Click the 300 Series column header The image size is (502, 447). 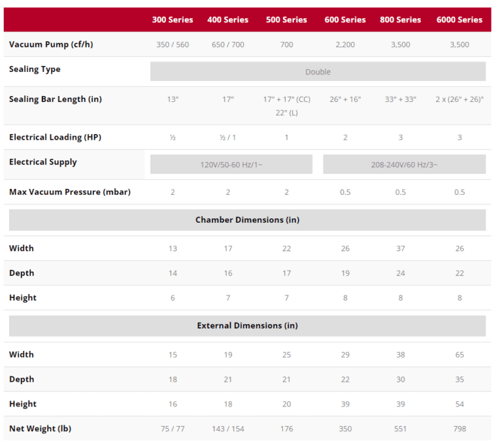173,20
